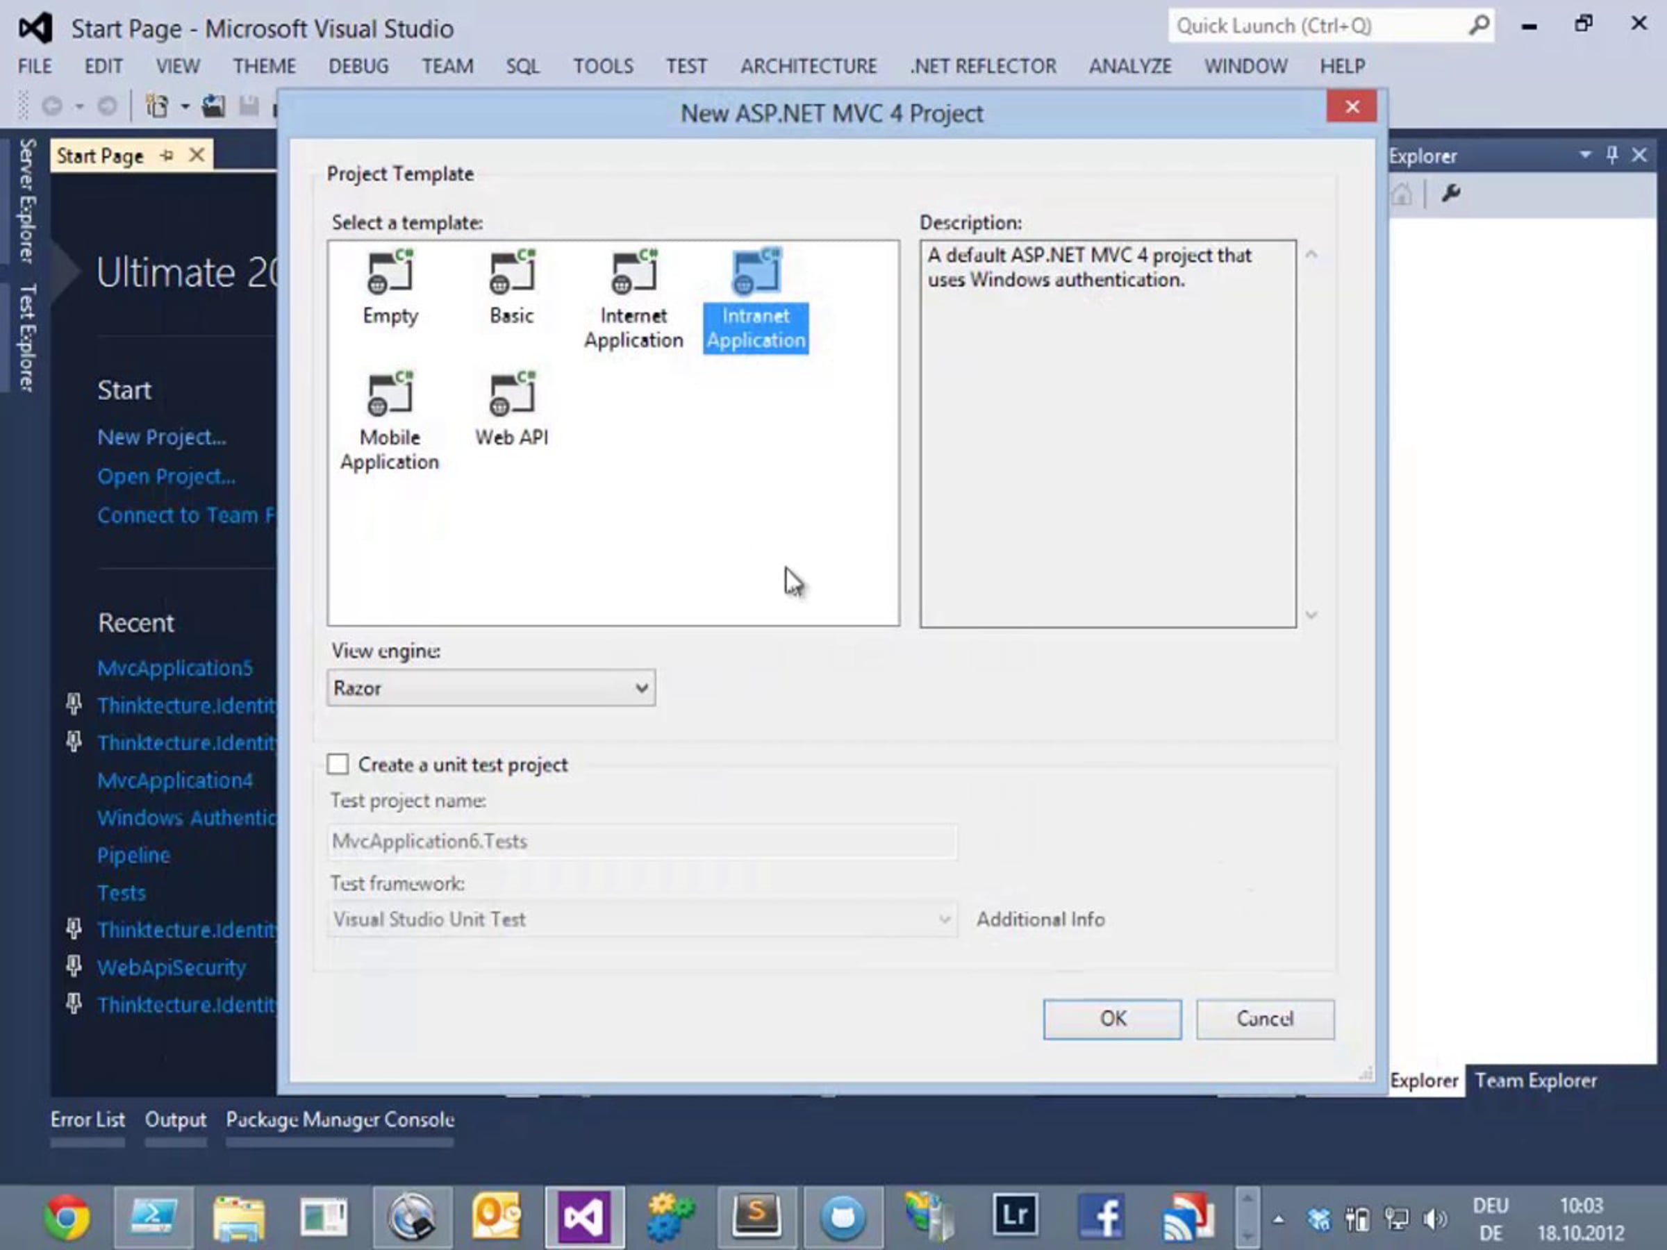Open Google Chrome from the taskbar
The height and width of the screenshot is (1250, 1667).
[66, 1216]
